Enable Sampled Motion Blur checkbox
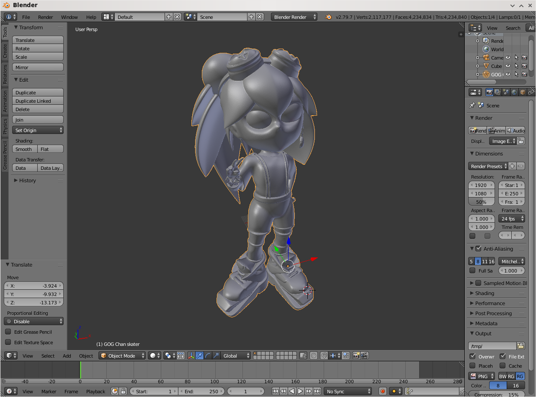Image resolution: width=536 pixels, height=397 pixels. coord(478,283)
